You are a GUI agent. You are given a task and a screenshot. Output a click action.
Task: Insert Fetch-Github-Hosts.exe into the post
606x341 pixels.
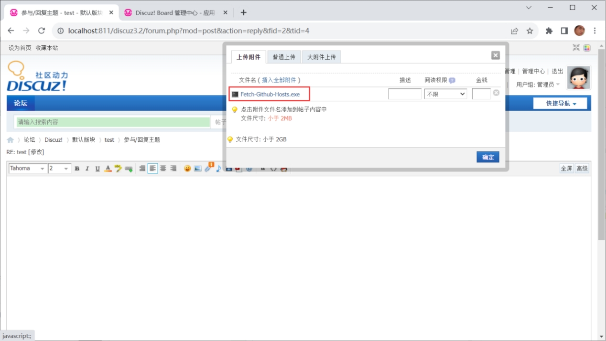tap(270, 95)
